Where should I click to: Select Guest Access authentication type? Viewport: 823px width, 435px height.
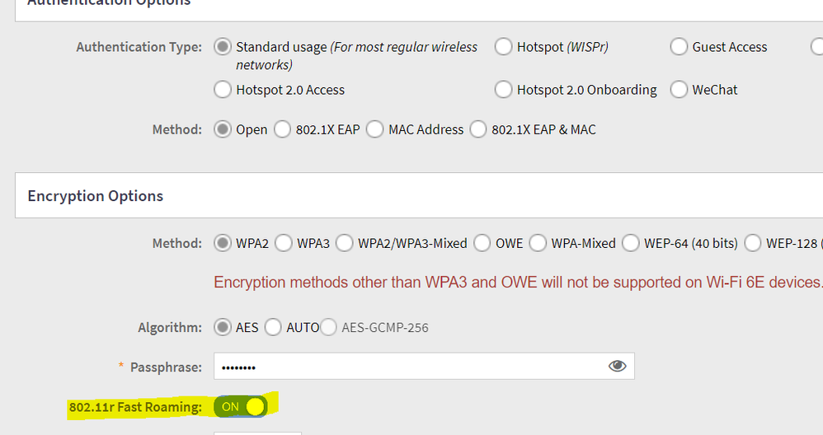click(x=679, y=47)
